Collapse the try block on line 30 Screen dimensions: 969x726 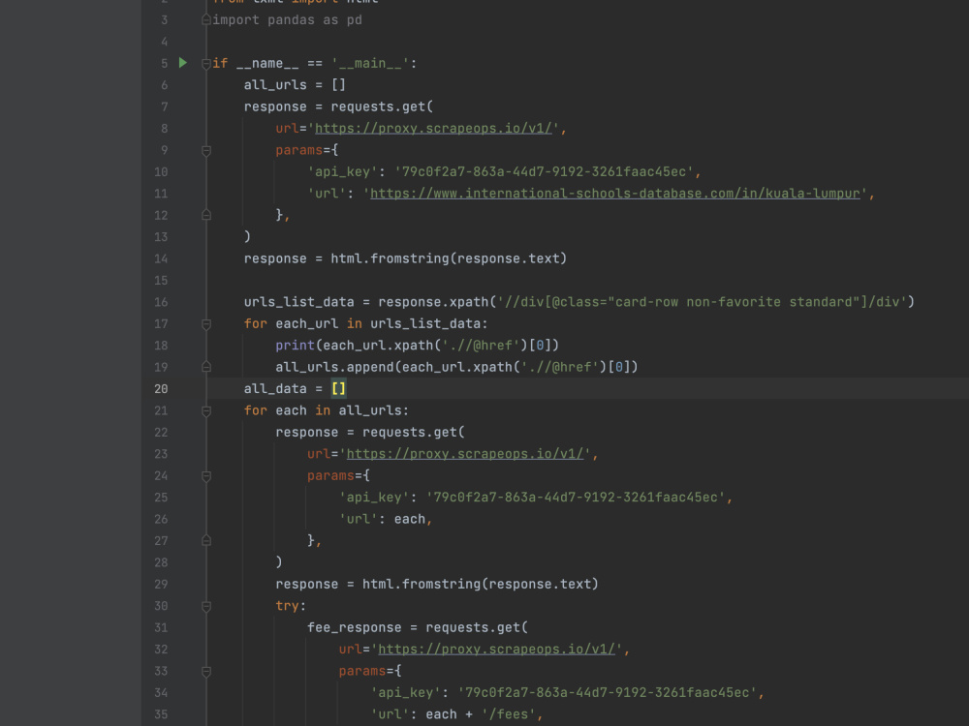click(x=206, y=606)
